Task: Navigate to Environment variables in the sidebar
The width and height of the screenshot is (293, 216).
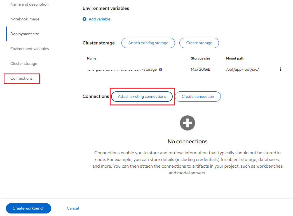Action: coord(29,49)
